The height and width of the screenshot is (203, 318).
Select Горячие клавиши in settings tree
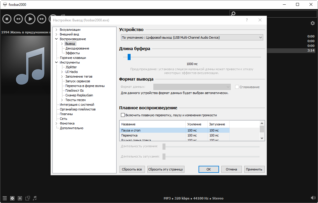73,58
